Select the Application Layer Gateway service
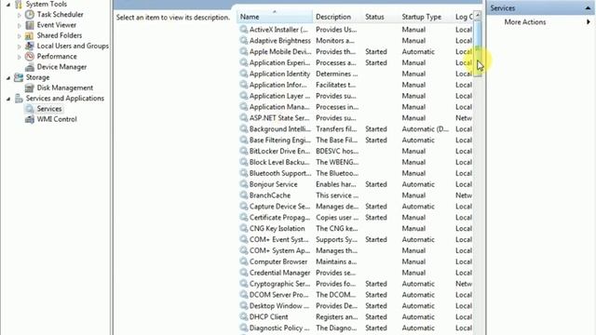596x335 pixels. coord(356,96)
